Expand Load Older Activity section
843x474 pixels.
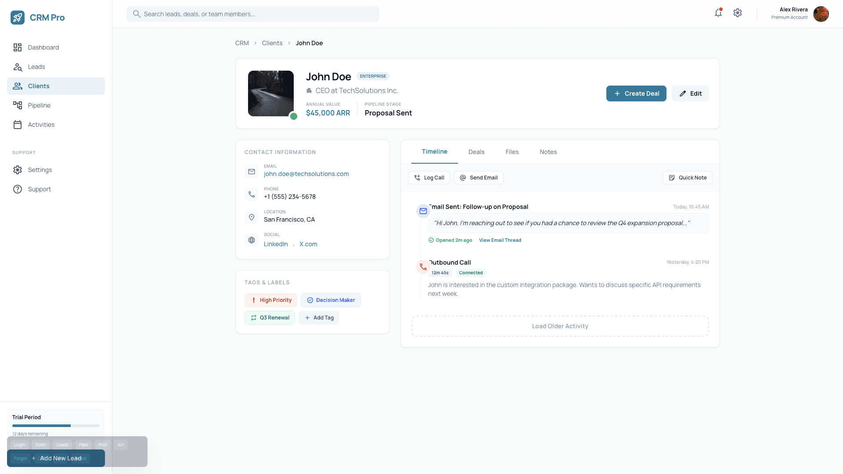click(x=560, y=326)
